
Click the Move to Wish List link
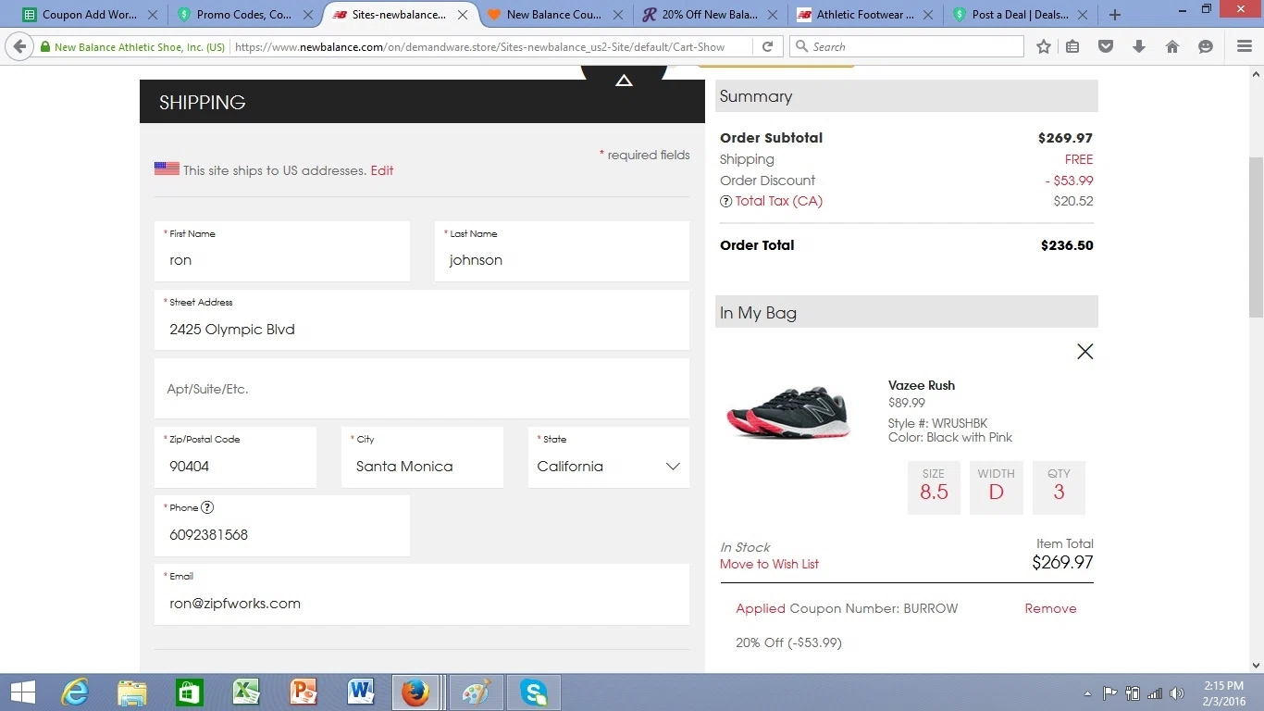point(769,564)
